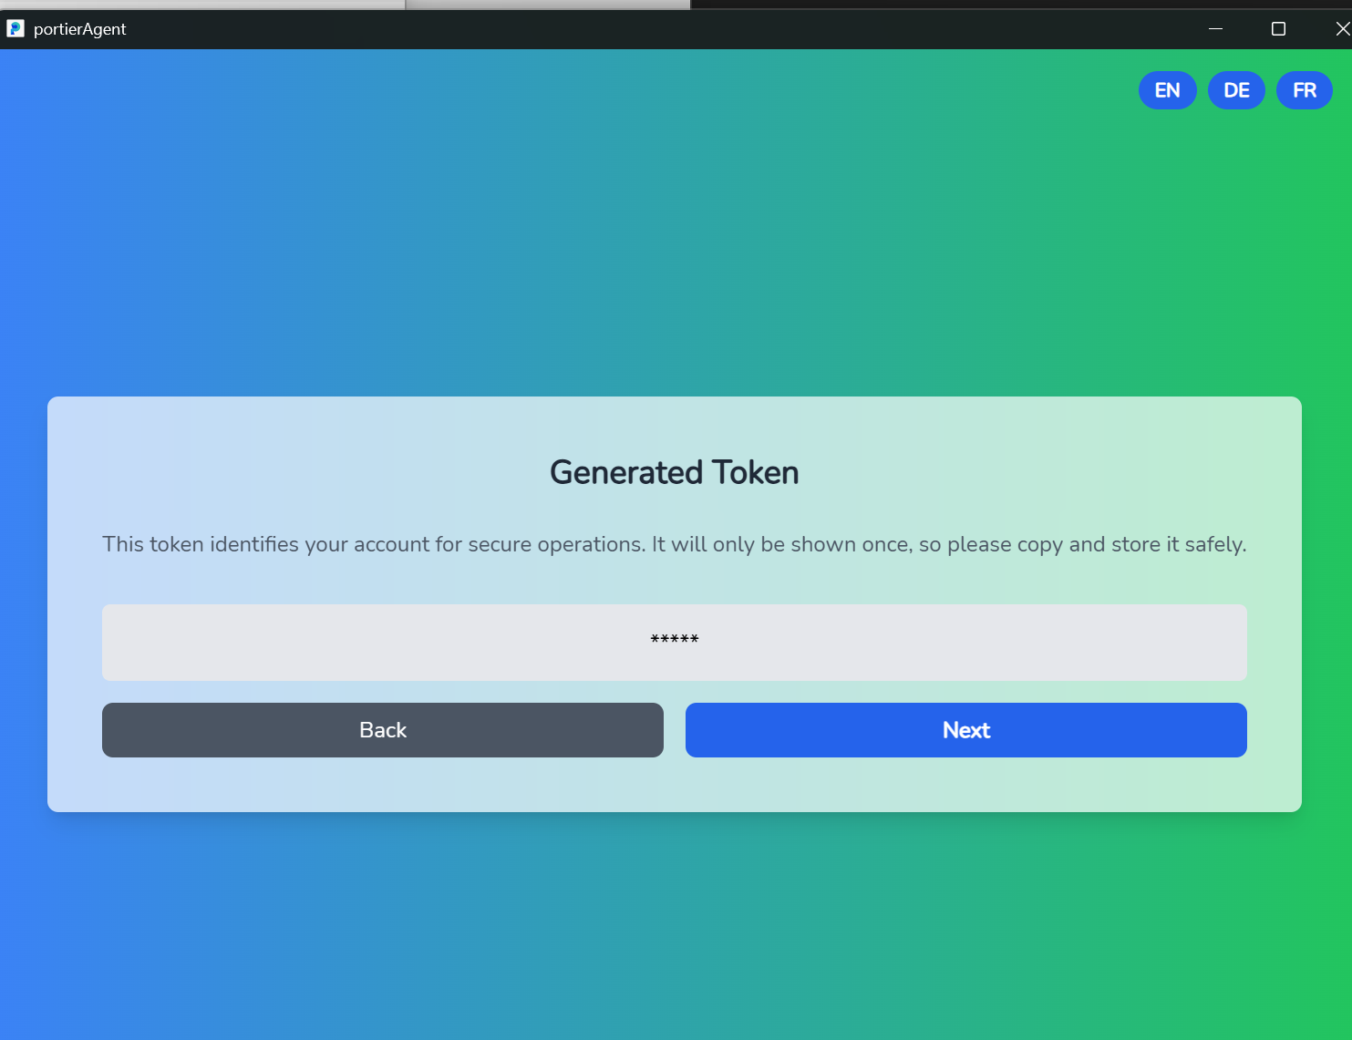
Task: Switch language to French (FR)
Action: coord(1305,90)
